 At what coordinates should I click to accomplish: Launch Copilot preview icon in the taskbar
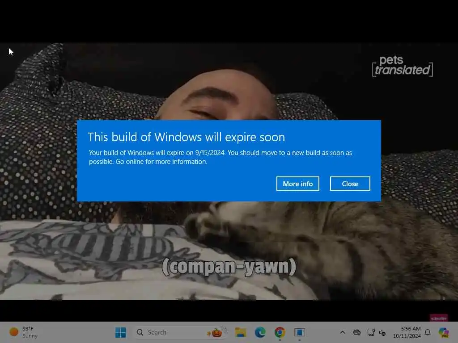(x=444, y=332)
